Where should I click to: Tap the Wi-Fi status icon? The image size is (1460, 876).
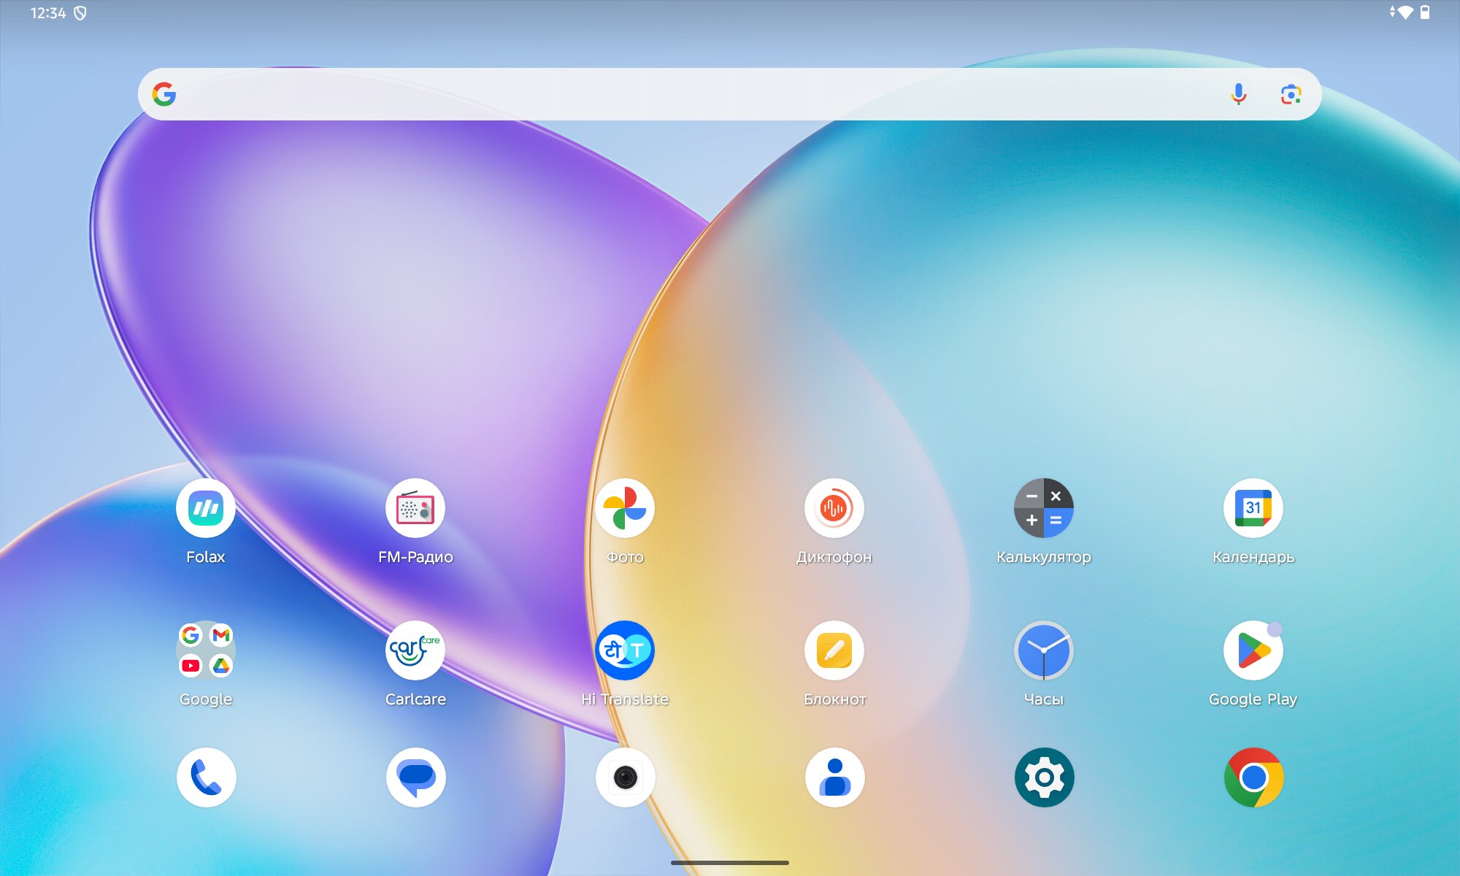(1405, 12)
